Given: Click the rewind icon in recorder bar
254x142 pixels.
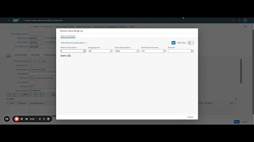Looking at the screenshot, I should tap(26, 119).
